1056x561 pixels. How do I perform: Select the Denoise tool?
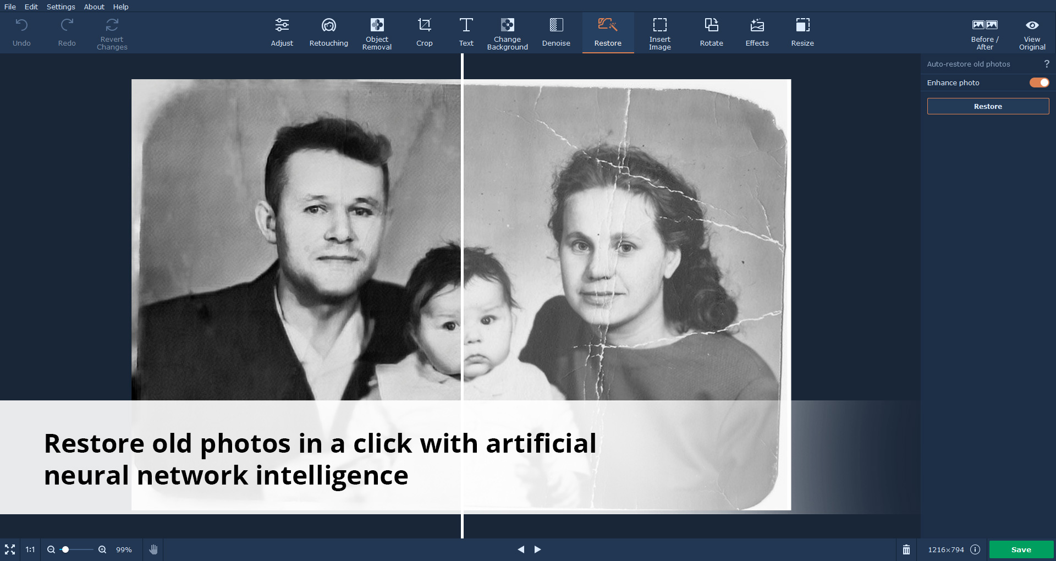point(556,32)
